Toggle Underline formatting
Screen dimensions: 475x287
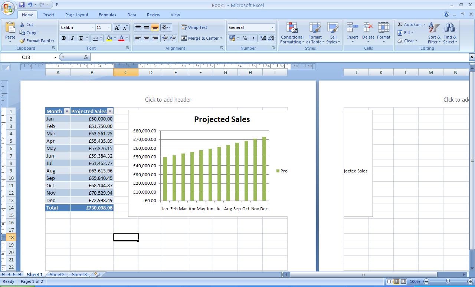coord(81,38)
